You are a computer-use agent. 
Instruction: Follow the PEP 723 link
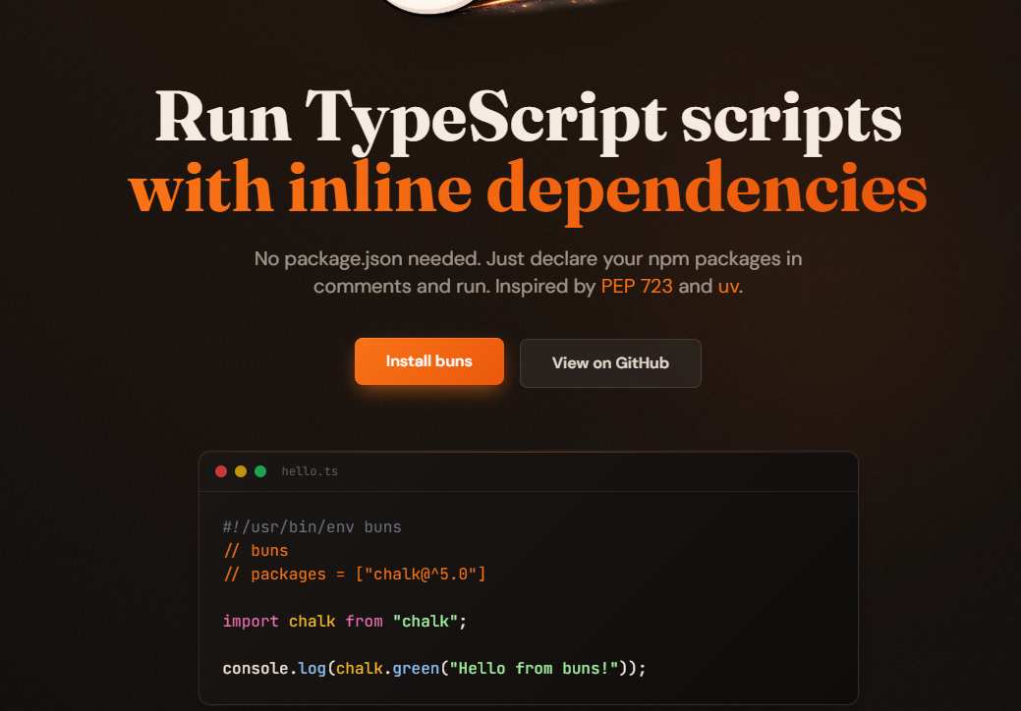(636, 286)
